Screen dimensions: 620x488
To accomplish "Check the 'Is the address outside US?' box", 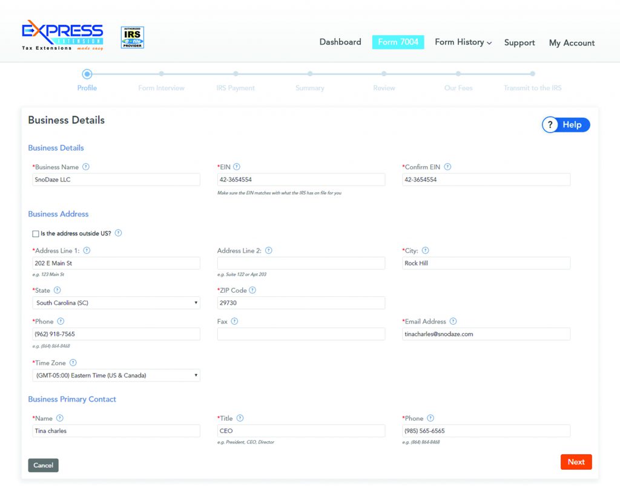I will 36,233.
